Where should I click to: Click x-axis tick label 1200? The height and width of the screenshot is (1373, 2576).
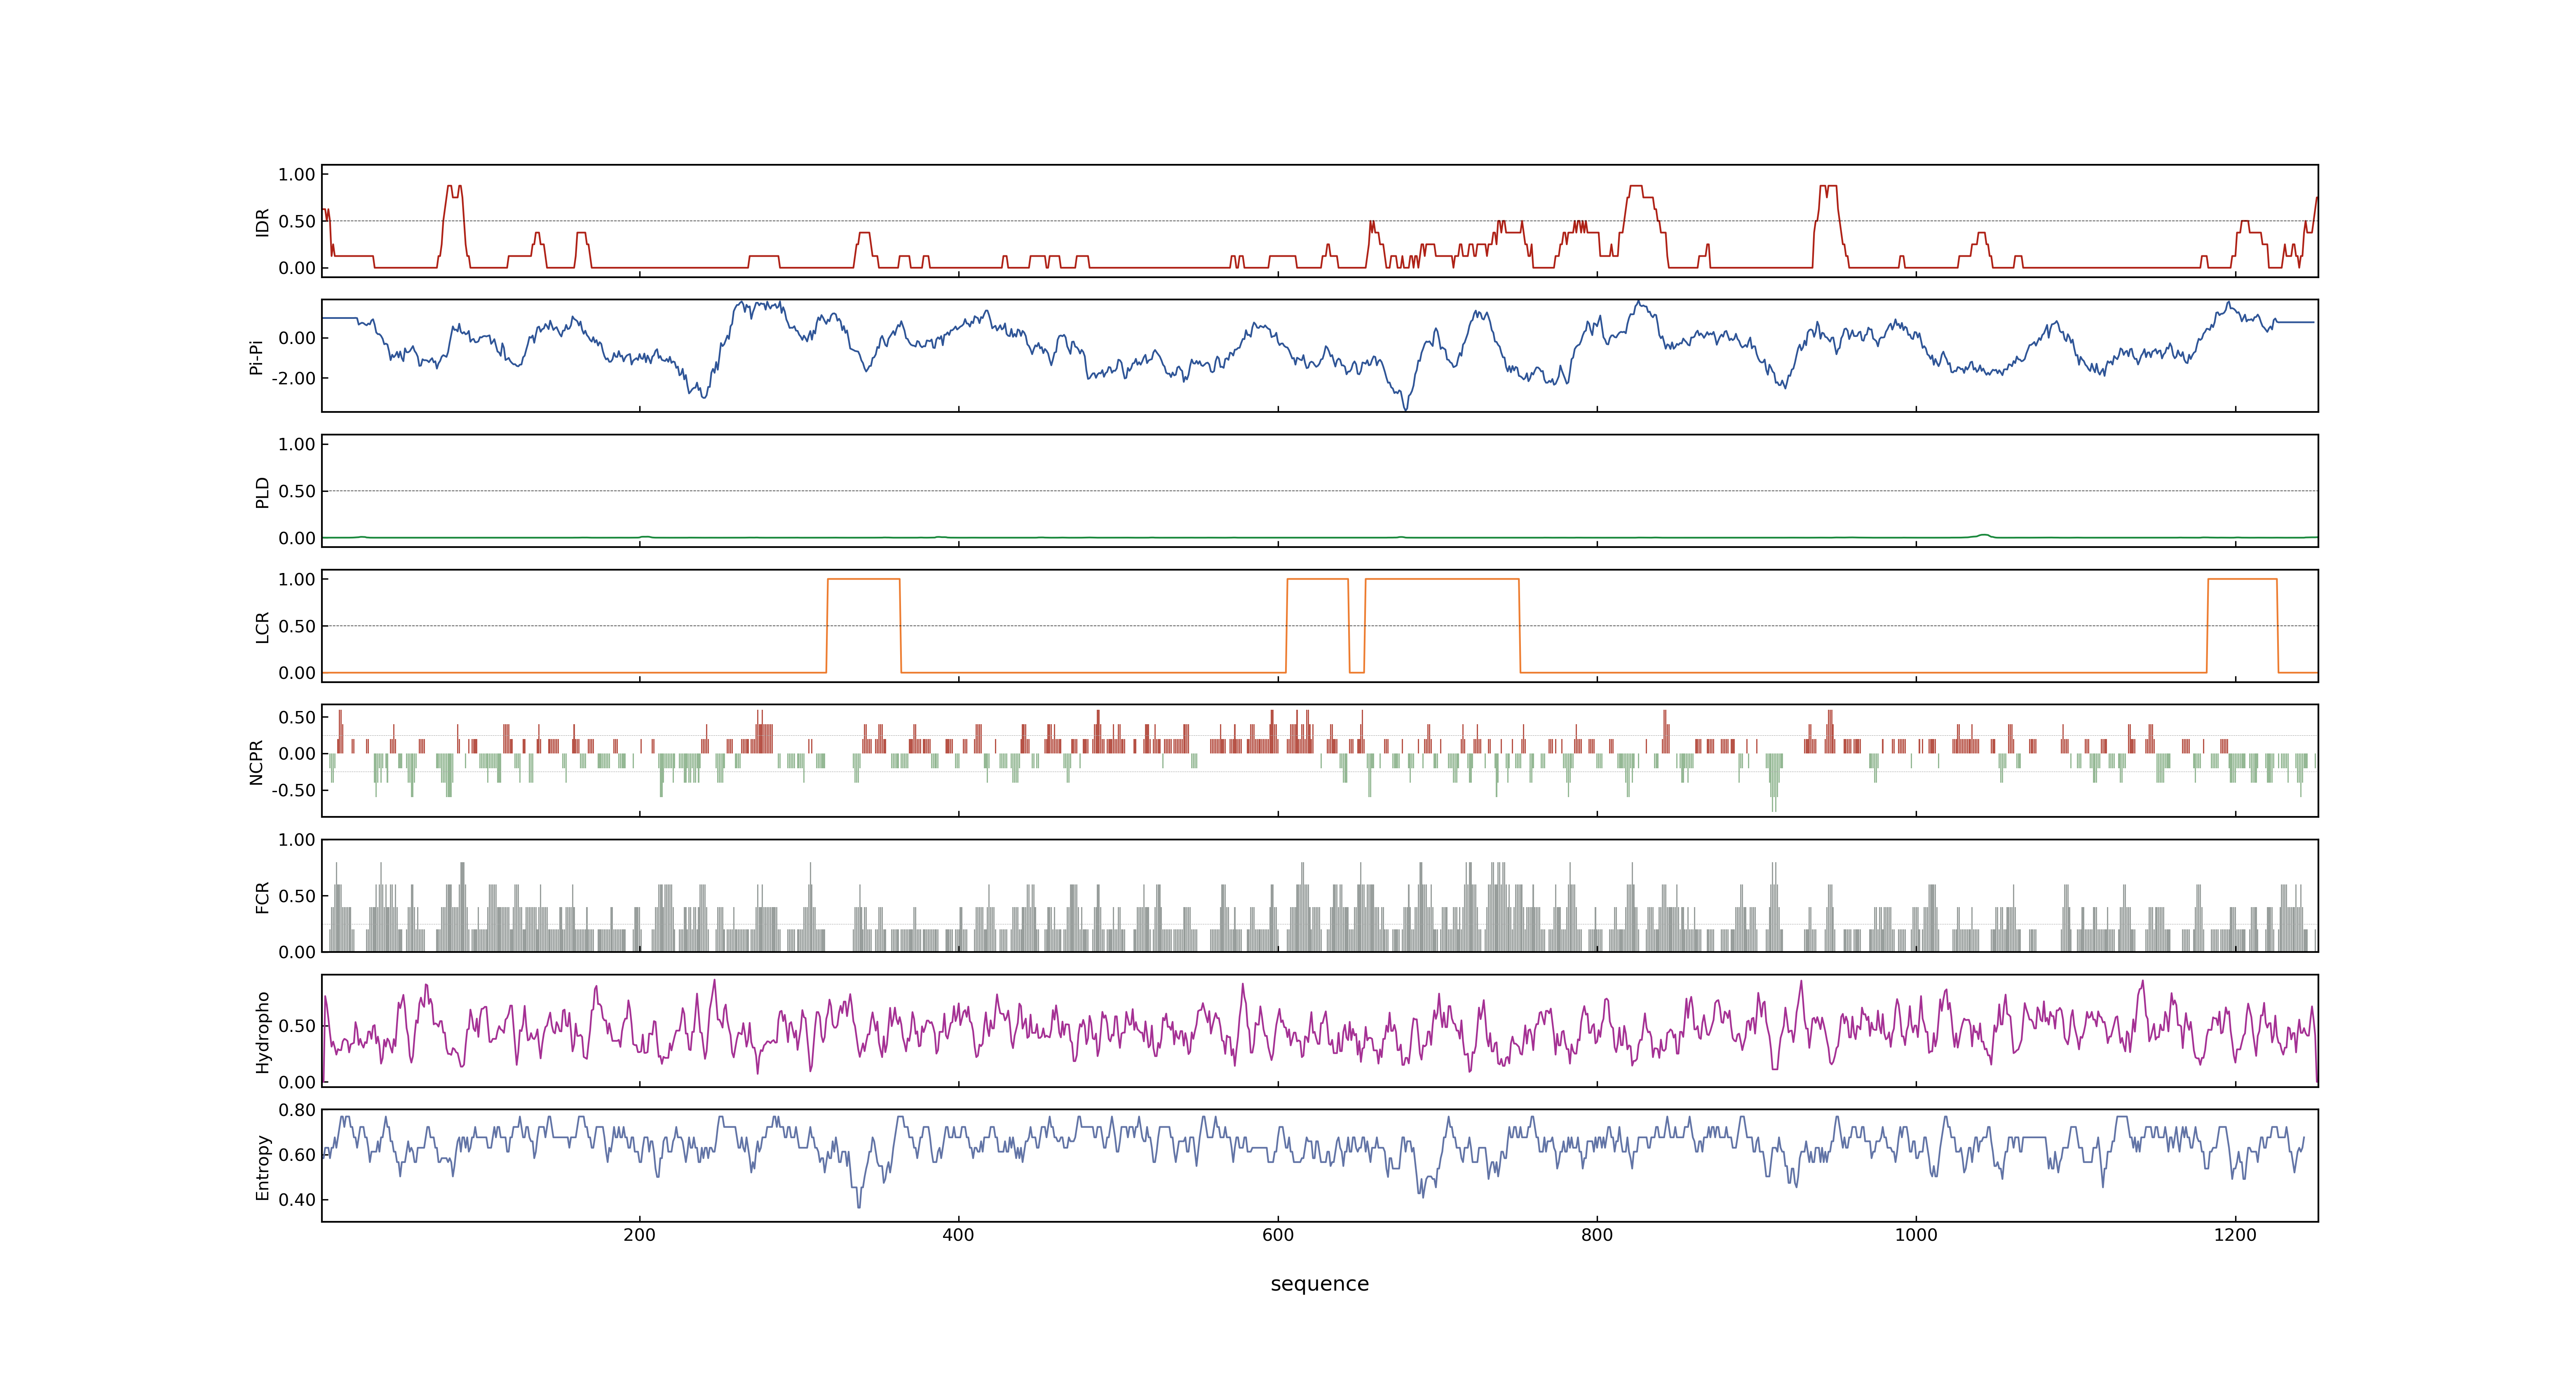tap(2235, 1235)
